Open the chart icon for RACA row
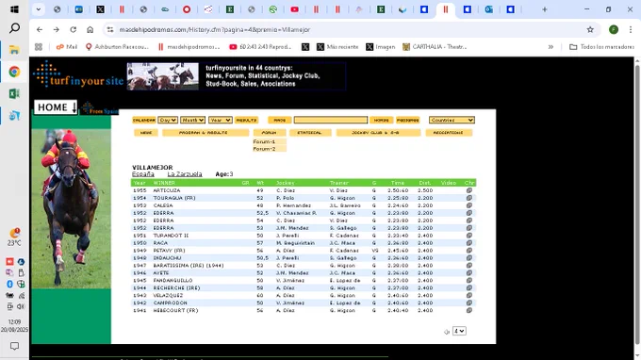The height and width of the screenshot is (360, 641). tap(468, 243)
